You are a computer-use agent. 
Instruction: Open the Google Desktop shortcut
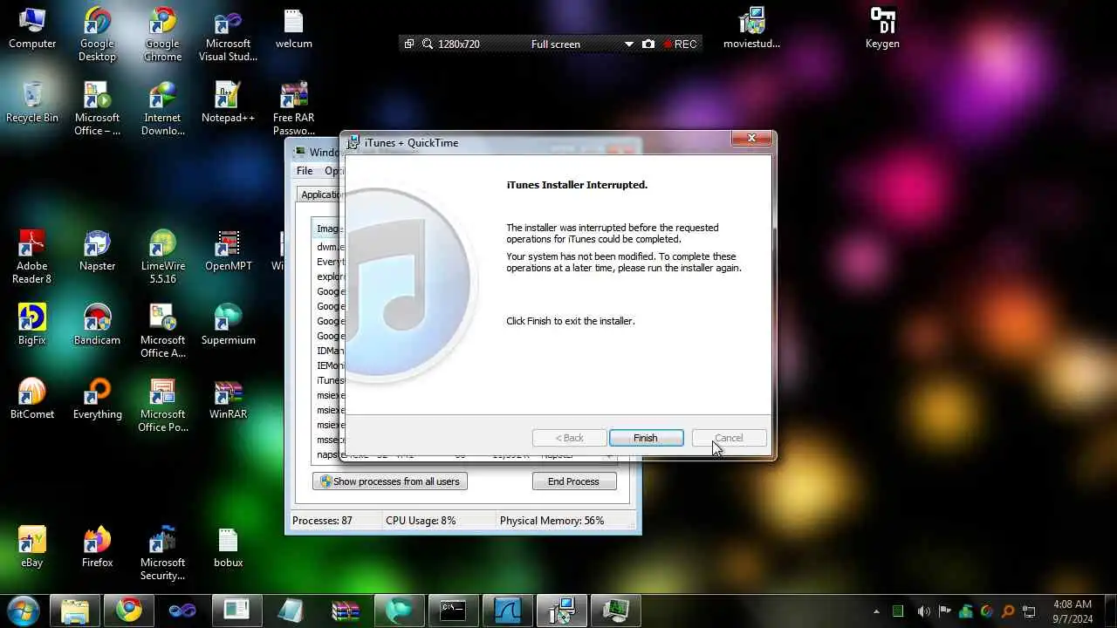pyautogui.click(x=97, y=34)
